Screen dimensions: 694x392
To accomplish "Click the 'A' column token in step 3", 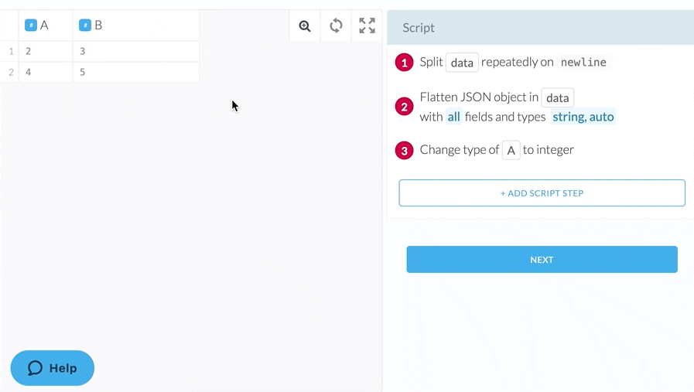I will [x=511, y=150].
